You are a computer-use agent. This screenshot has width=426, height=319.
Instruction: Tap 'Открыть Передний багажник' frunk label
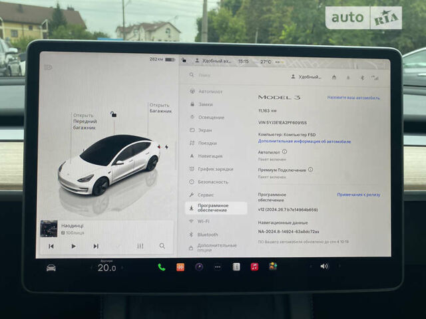(x=85, y=121)
